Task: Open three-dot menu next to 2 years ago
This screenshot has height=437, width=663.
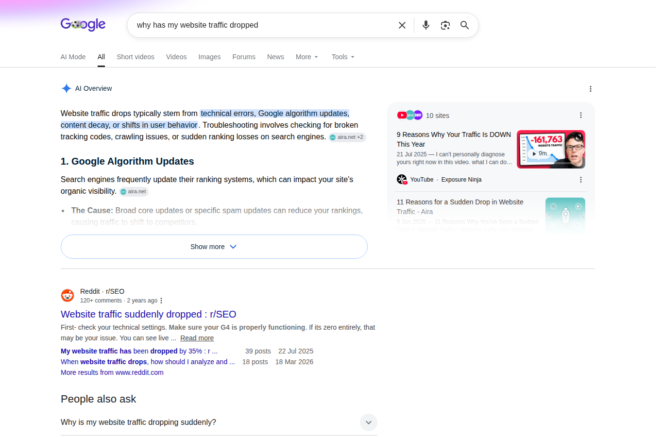Action: coord(161,301)
